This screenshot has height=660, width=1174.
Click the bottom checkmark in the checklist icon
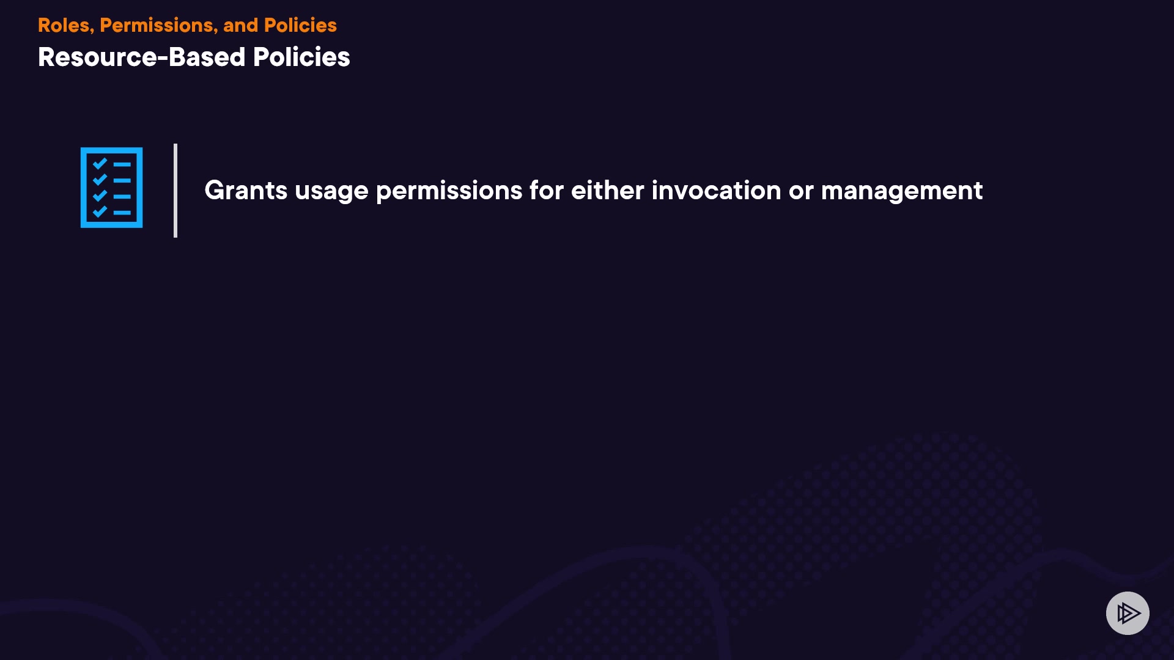[100, 211]
